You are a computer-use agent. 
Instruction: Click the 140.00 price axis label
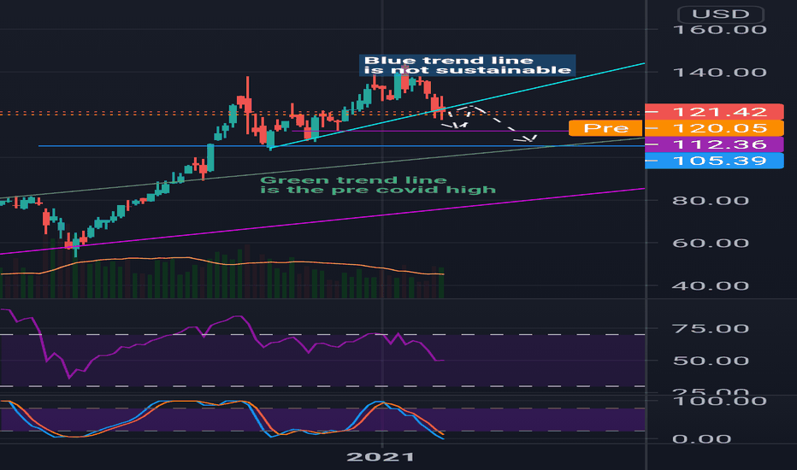[719, 72]
